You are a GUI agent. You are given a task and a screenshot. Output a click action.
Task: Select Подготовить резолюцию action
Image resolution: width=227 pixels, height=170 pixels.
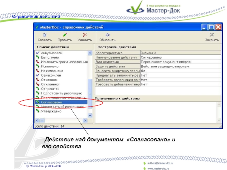pyautogui.click(x=62, y=93)
